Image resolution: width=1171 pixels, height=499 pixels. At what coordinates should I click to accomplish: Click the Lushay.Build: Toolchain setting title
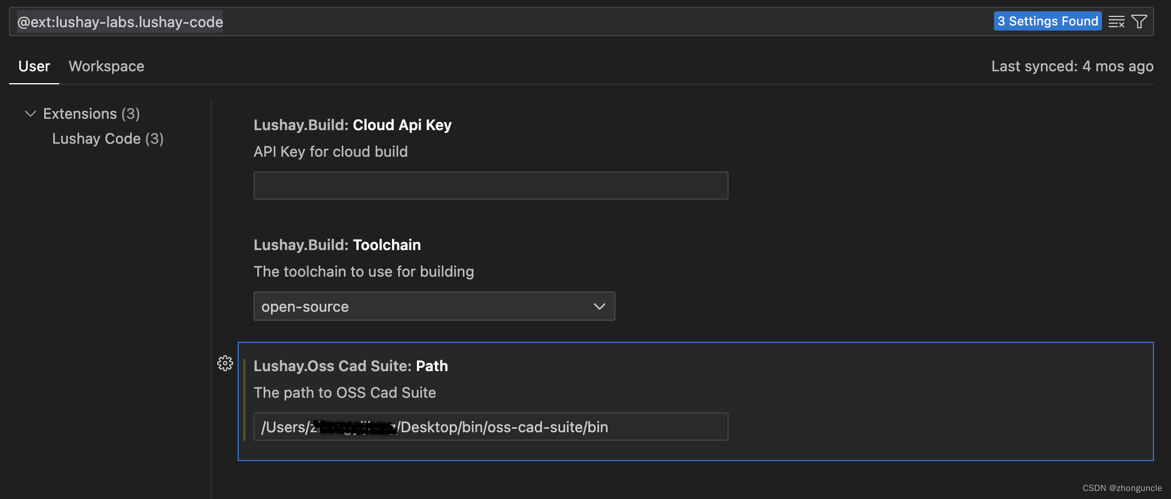337,245
